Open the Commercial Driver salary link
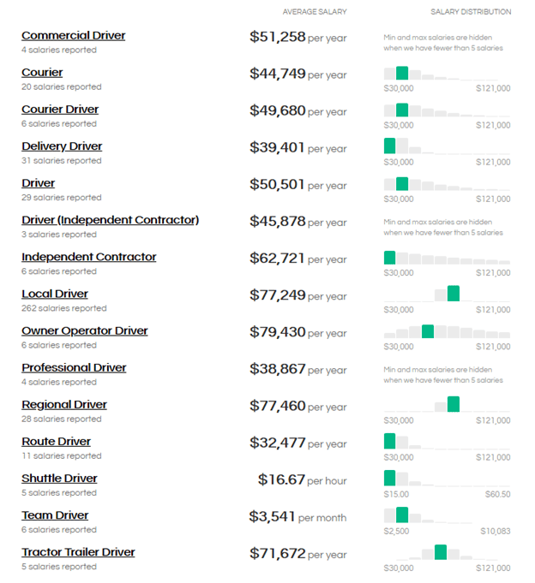The image size is (535, 583). (x=73, y=36)
